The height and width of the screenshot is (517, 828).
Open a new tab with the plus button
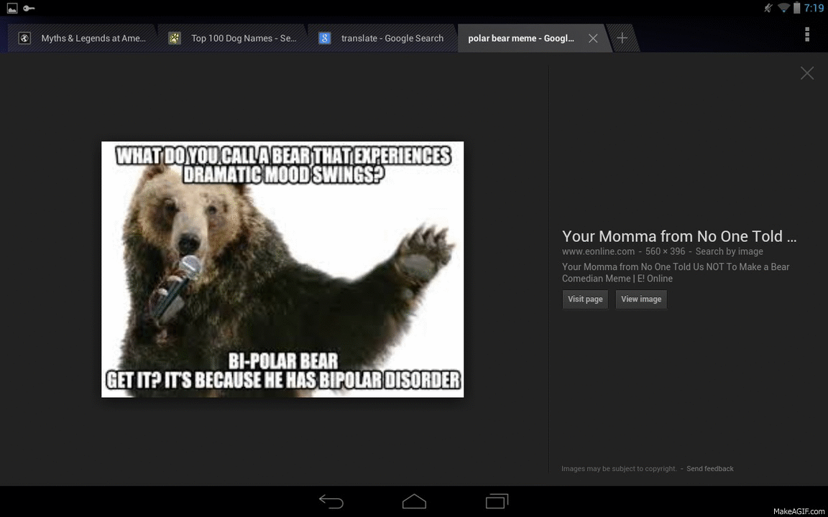pos(622,38)
